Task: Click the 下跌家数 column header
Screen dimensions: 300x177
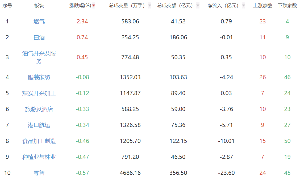Action: click(287, 6)
